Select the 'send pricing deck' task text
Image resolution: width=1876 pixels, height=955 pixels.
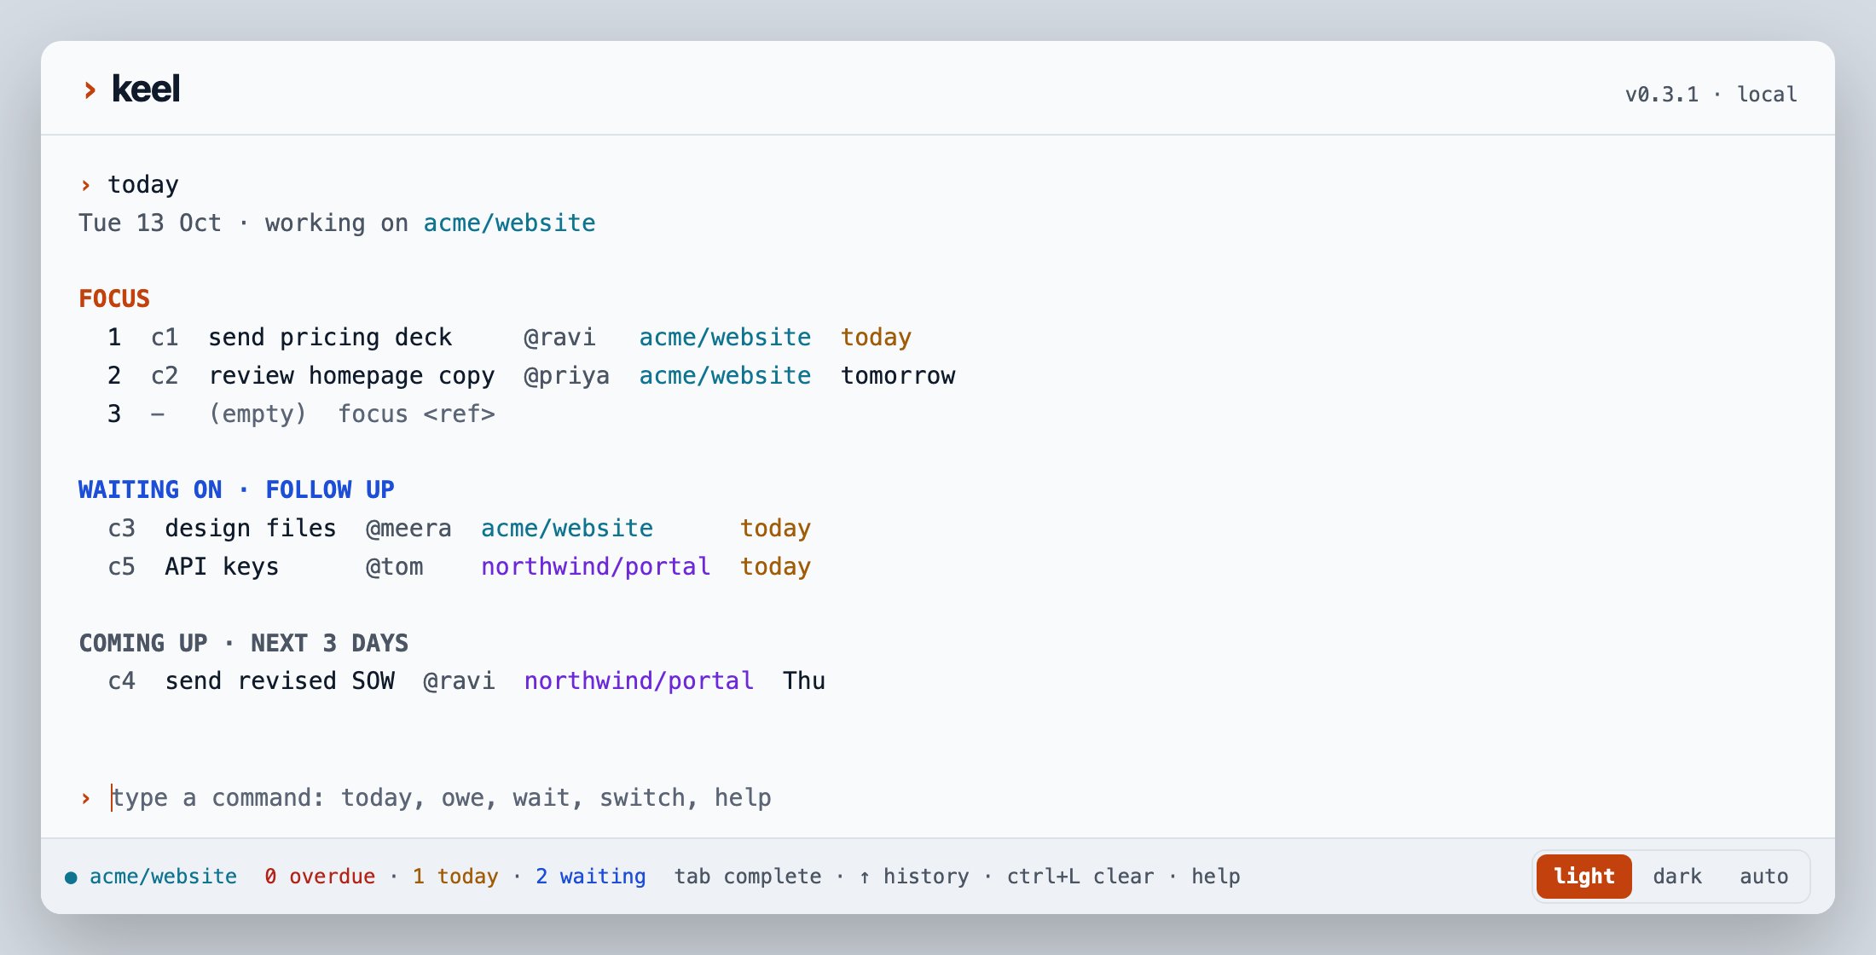[330, 338]
